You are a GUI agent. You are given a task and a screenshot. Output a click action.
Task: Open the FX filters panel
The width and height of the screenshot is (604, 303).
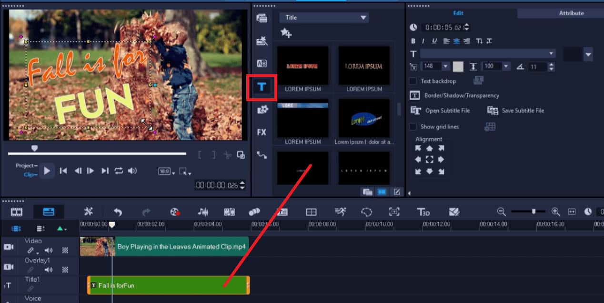pyautogui.click(x=261, y=133)
